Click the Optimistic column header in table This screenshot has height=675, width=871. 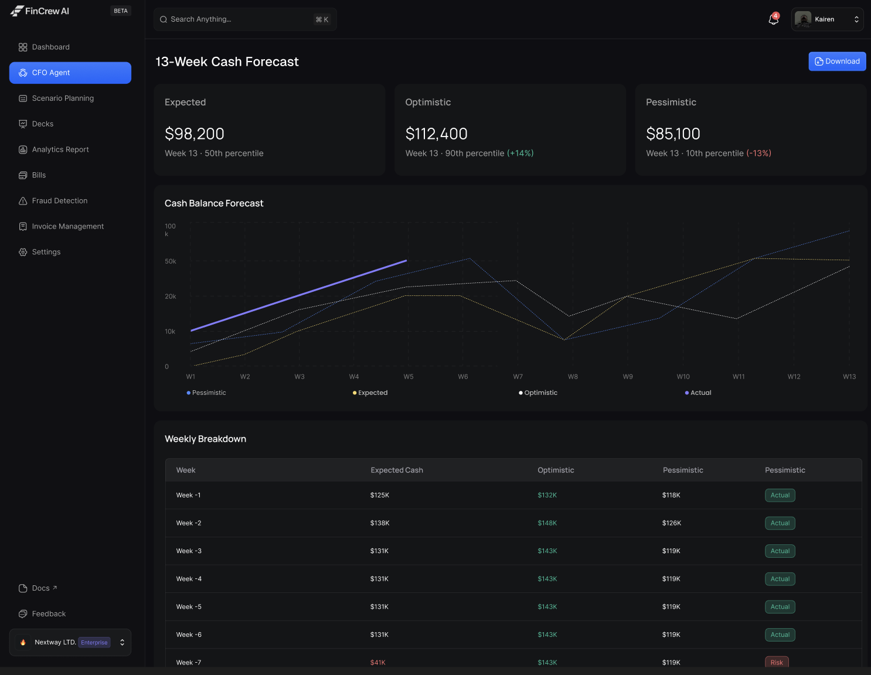(x=556, y=470)
